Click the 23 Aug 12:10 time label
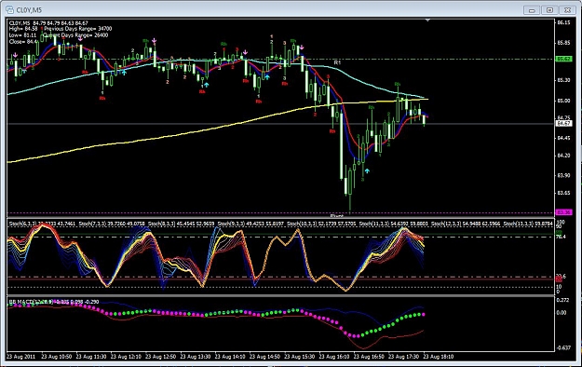582x367 pixels. coord(126,356)
